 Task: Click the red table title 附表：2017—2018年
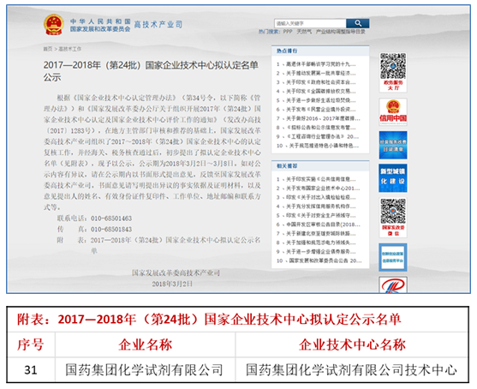point(209,320)
